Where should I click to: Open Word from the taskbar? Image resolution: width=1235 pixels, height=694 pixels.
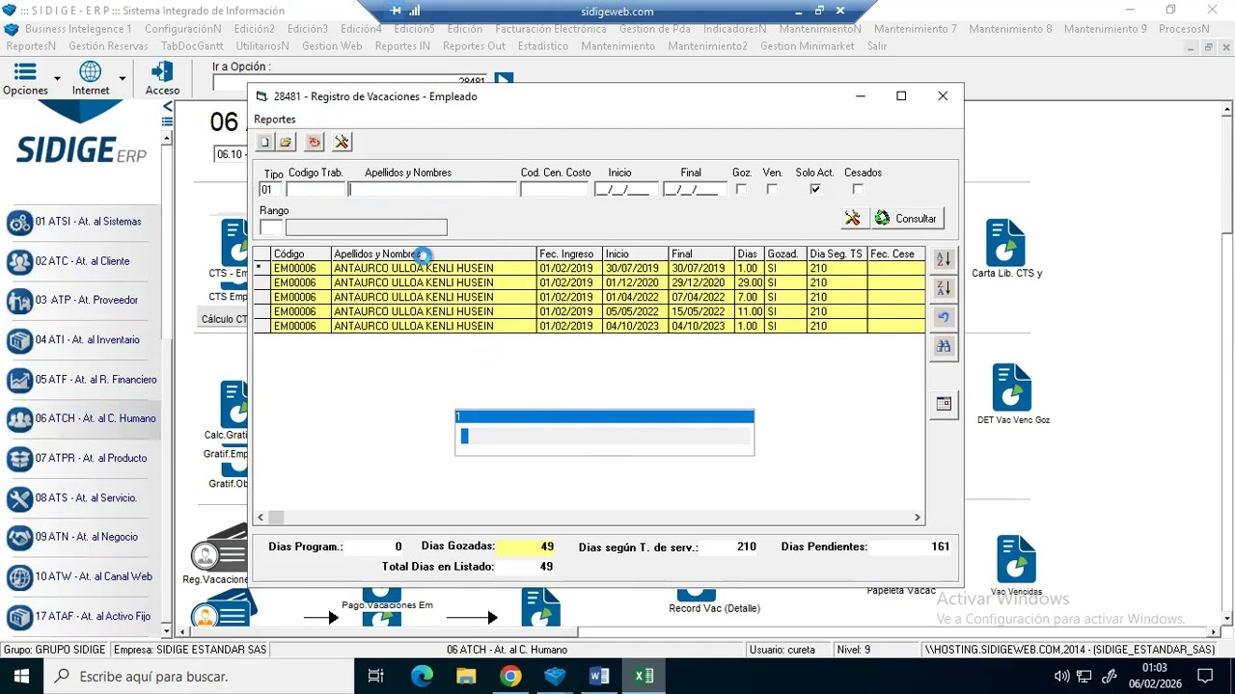[x=599, y=676]
